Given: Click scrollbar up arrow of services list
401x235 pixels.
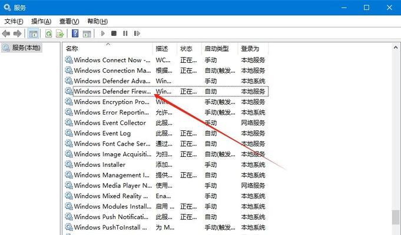Looking at the screenshot, I should tap(396, 48).
